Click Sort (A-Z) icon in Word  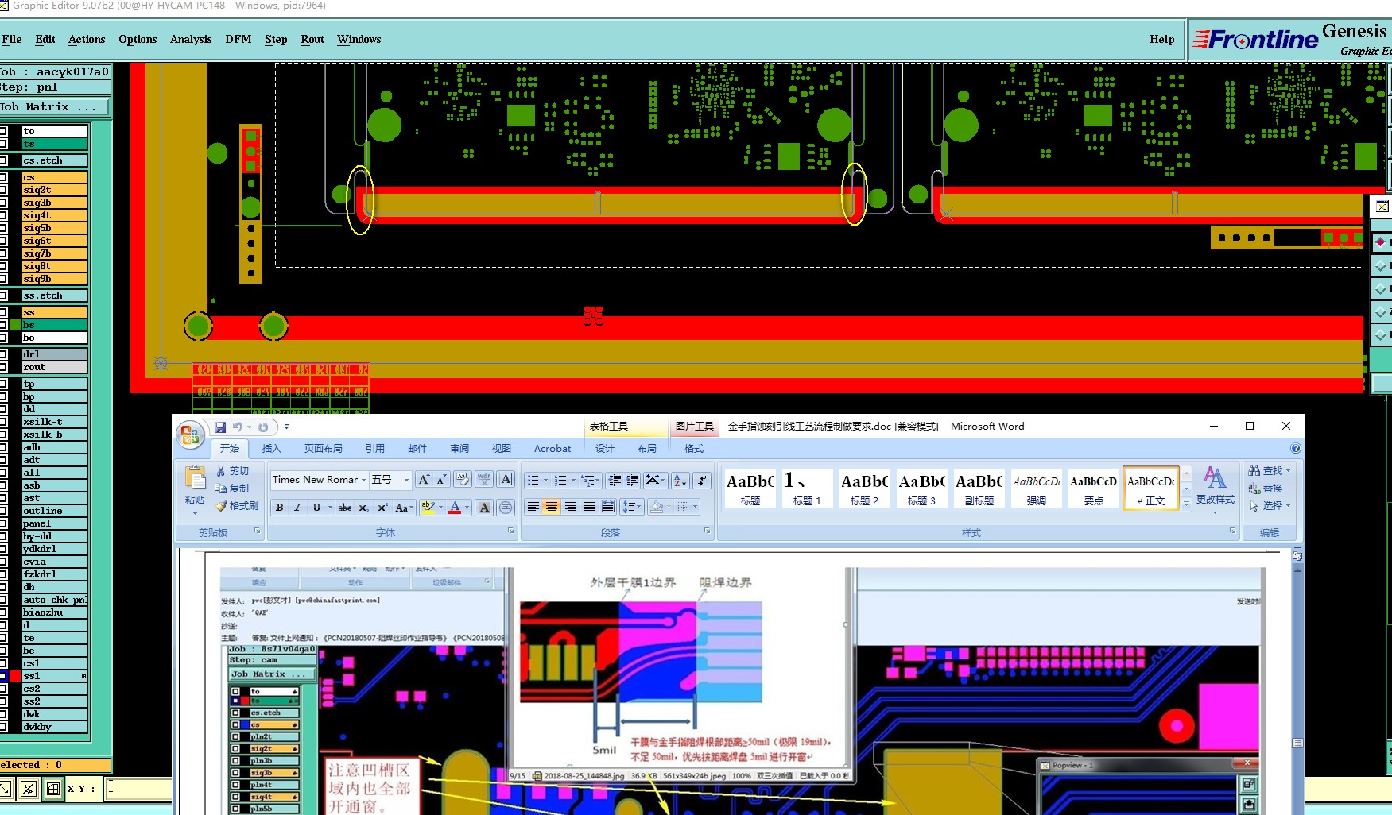point(680,480)
